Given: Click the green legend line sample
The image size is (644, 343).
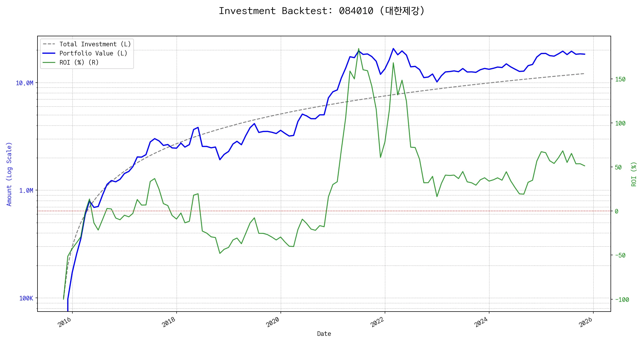Looking at the screenshot, I should 49,62.
